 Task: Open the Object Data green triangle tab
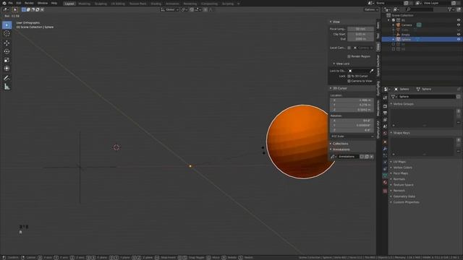click(x=385, y=175)
